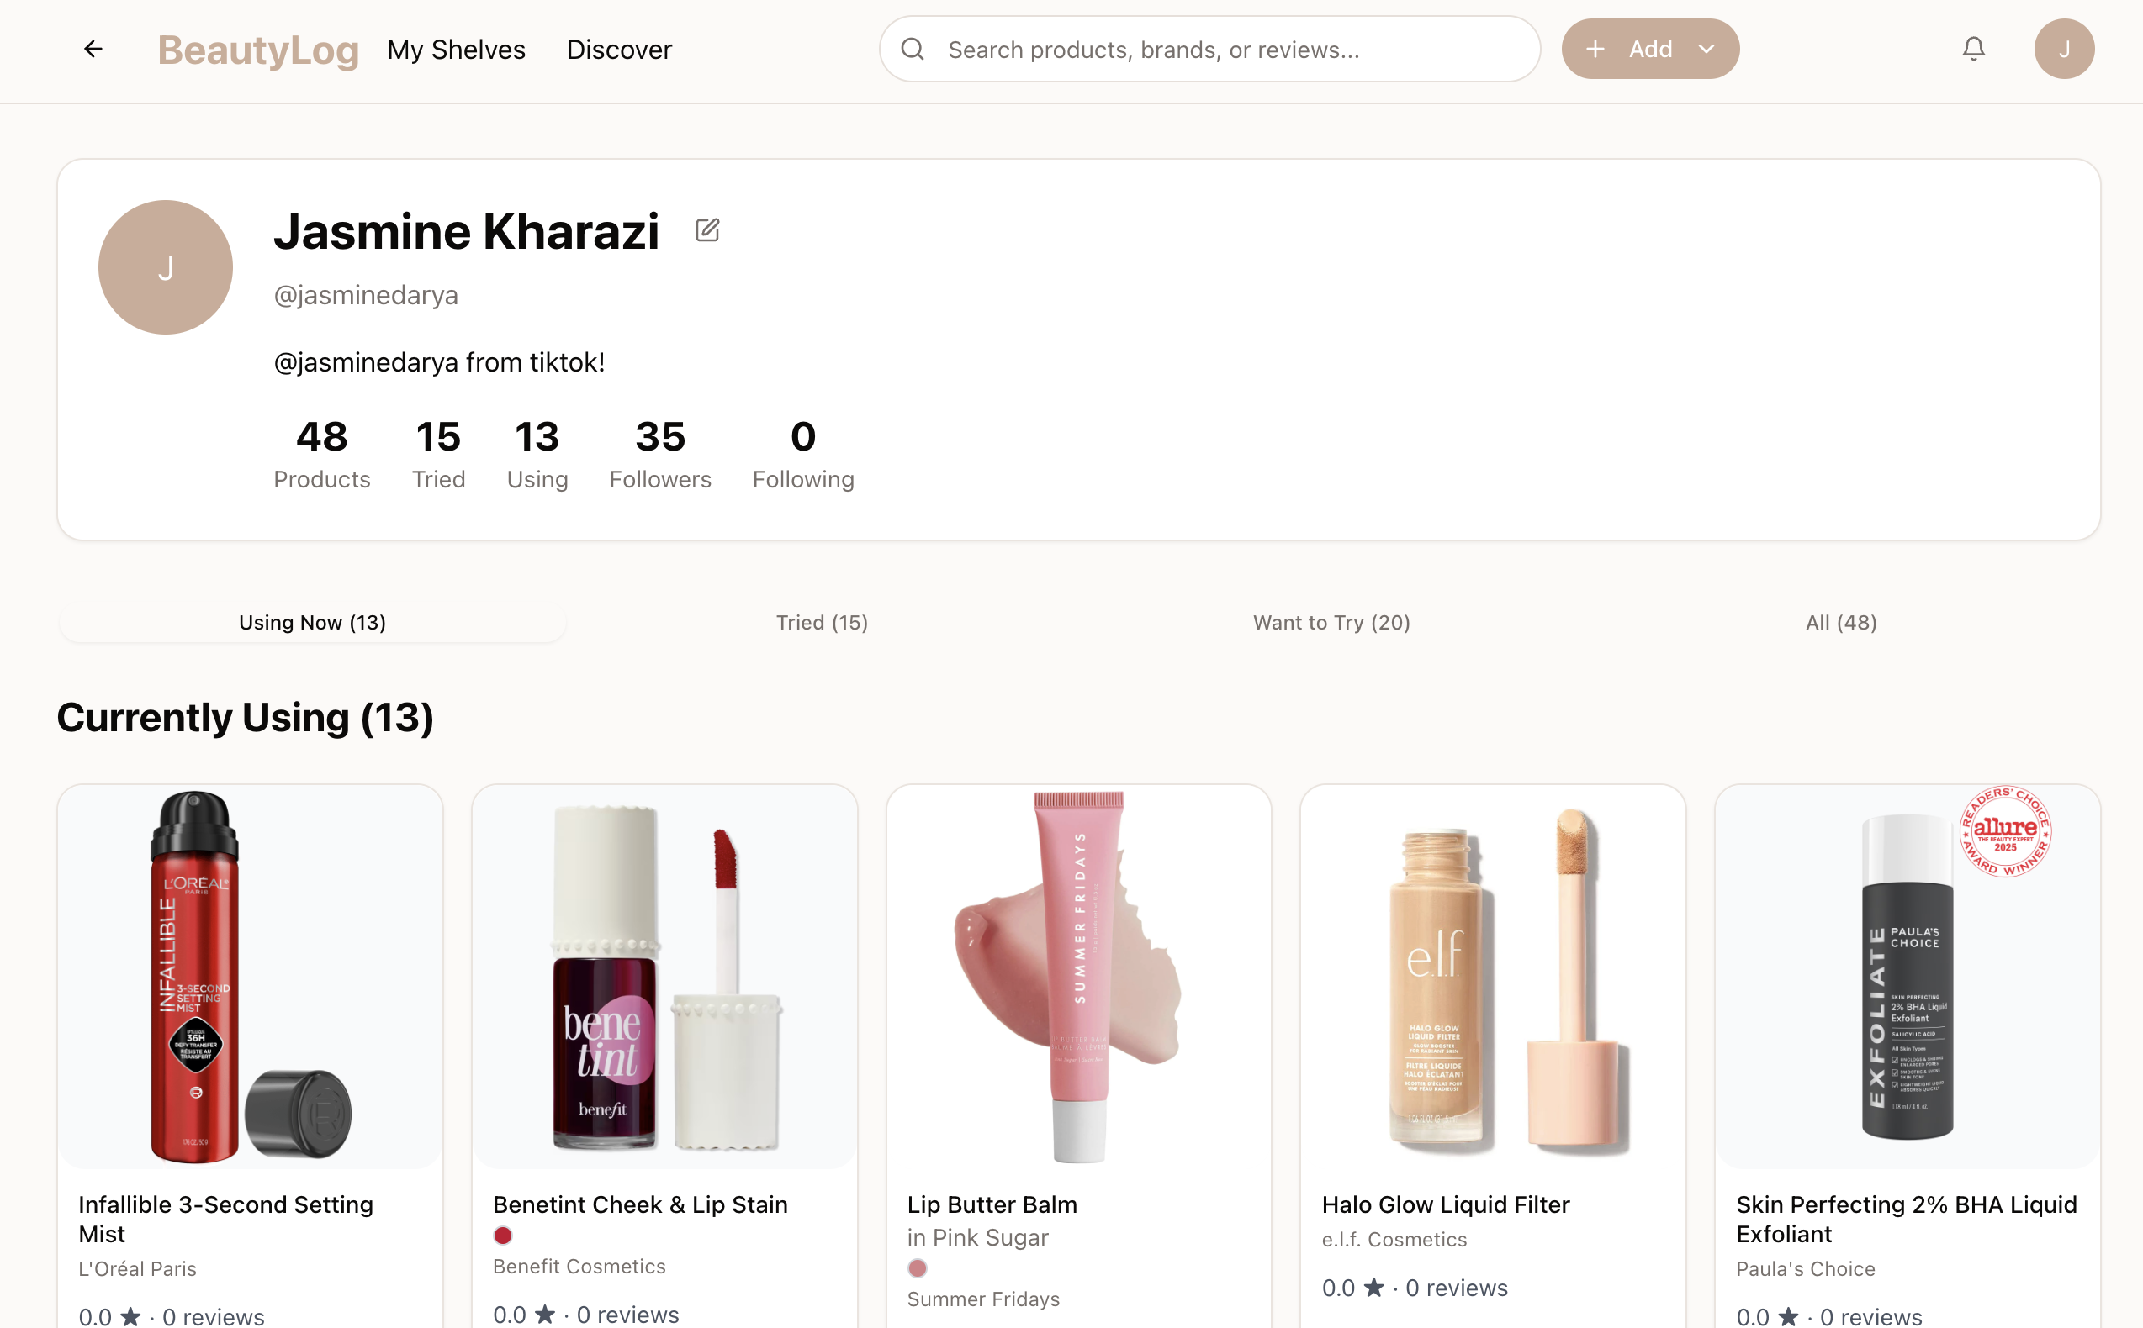The height and width of the screenshot is (1328, 2143).
Task: Click the star rating icon under Halo Glow
Action: (1373, 1288)
